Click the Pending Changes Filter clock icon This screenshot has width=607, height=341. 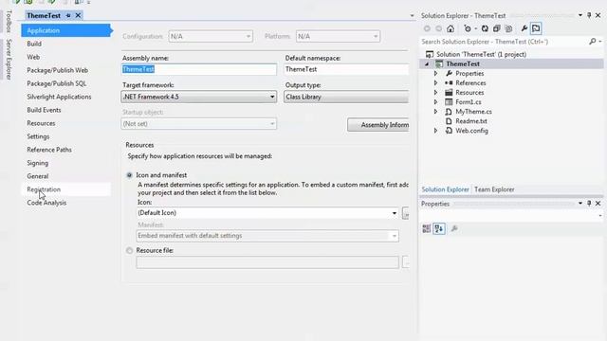click(x=468, y=28)
